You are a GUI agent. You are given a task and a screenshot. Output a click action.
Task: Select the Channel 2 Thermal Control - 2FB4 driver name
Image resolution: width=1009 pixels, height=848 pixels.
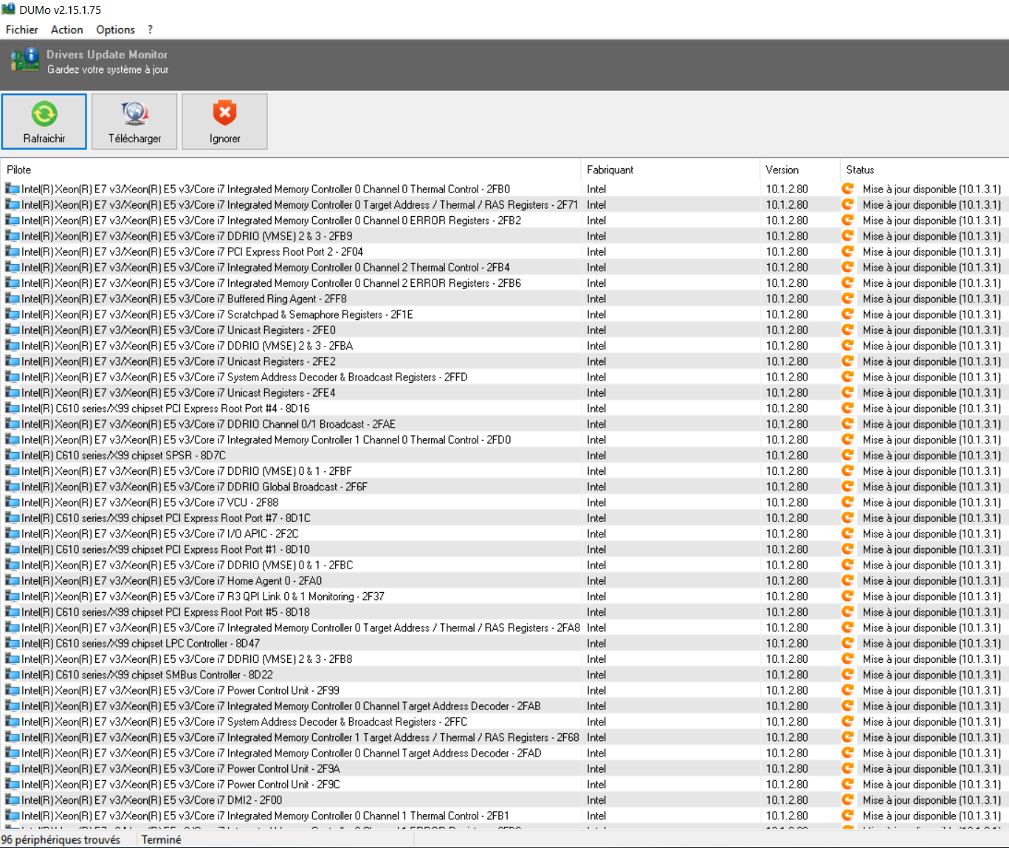(x=266, y=268)
